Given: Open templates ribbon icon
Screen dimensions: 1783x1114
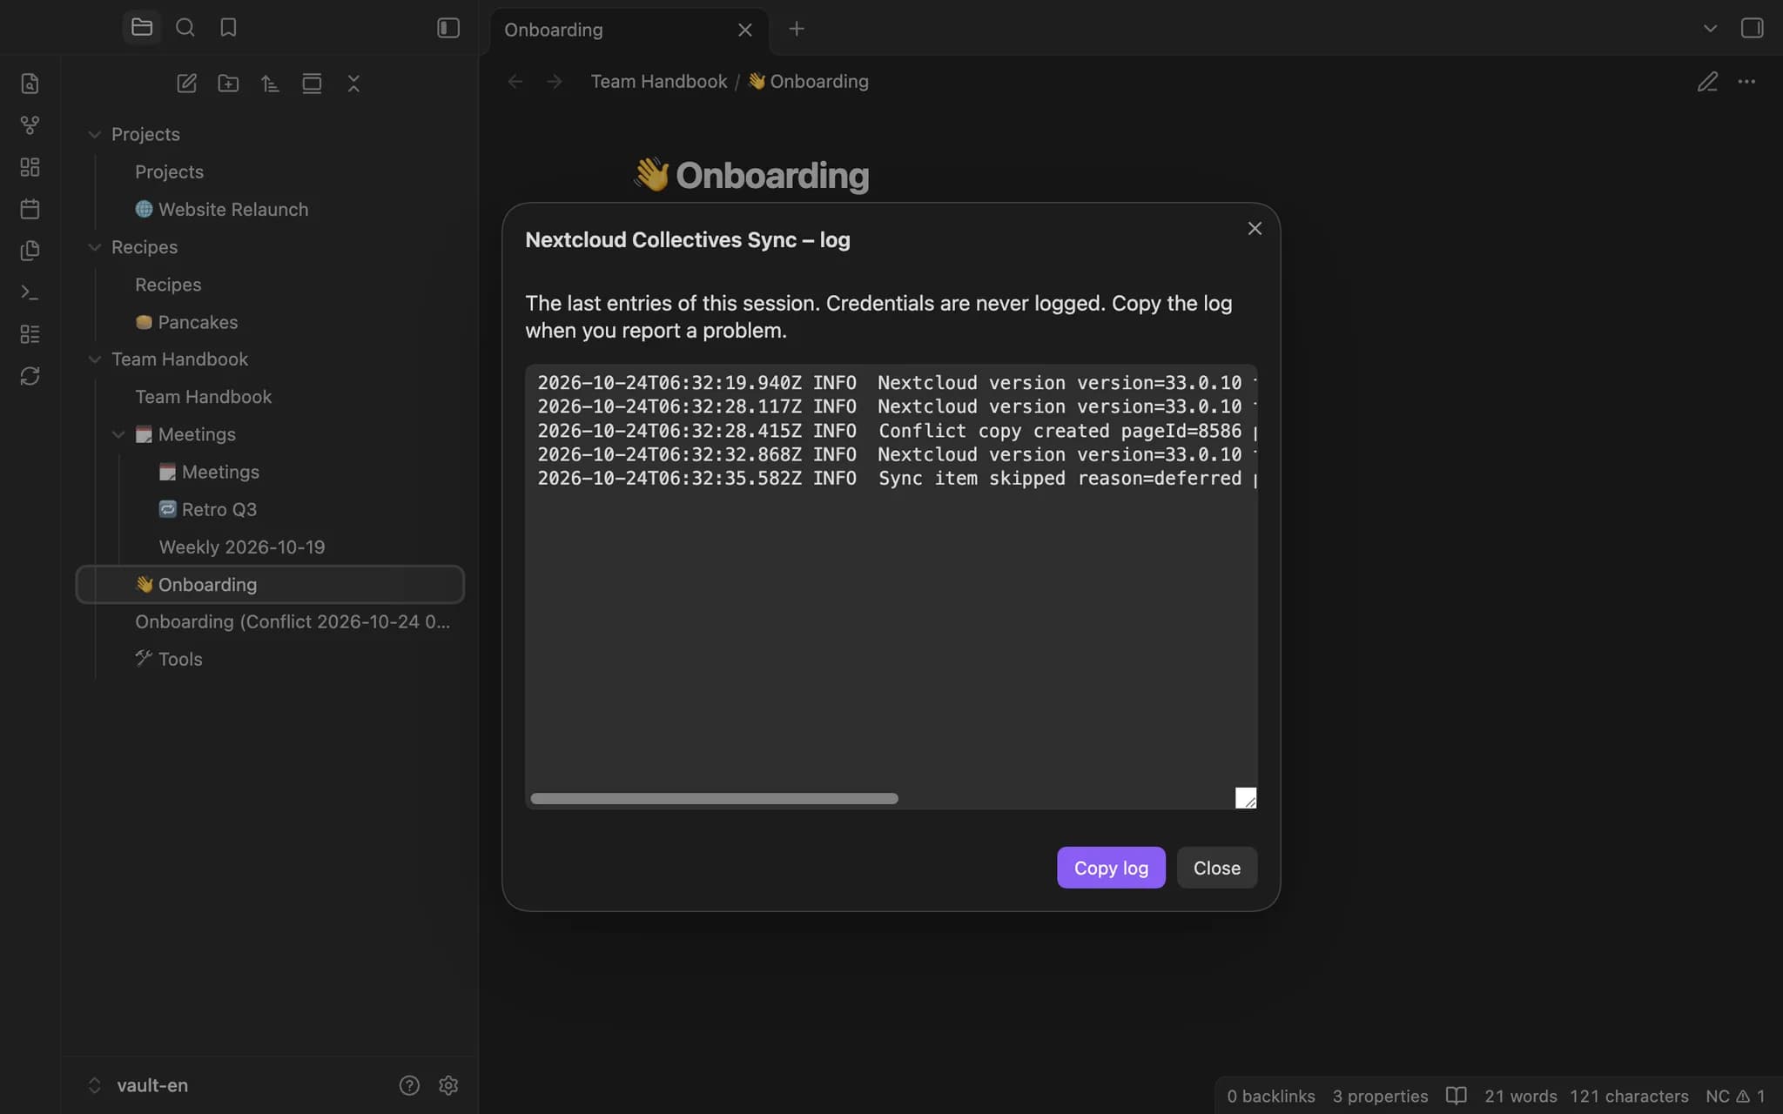Looking at the screenshot, I should [30, 251].
